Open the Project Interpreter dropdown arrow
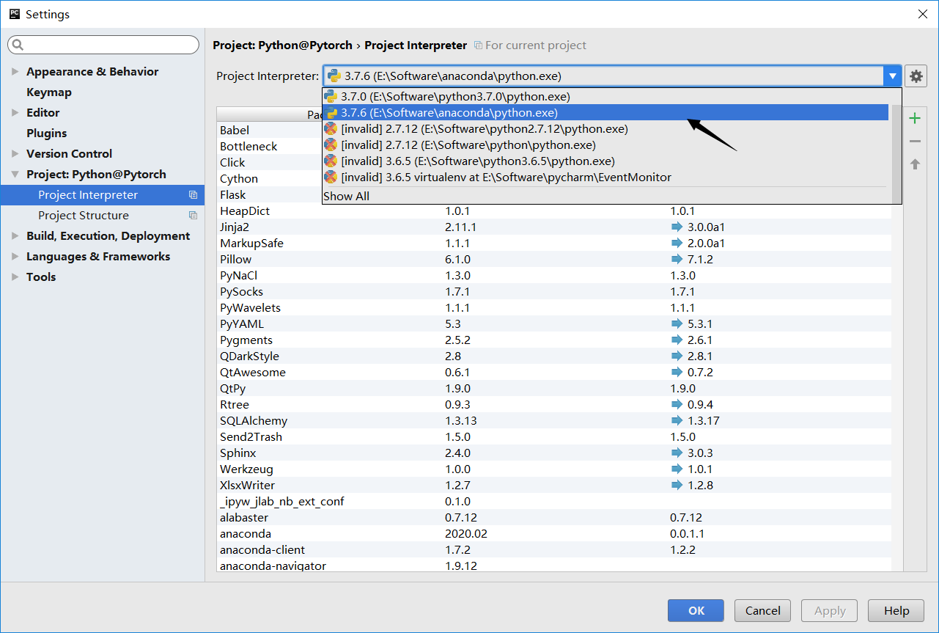The width and height of the screenshot is (939, 633). coord(892,76)
